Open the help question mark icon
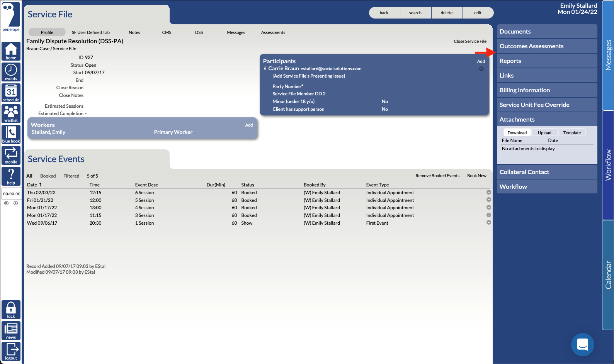 11,176
